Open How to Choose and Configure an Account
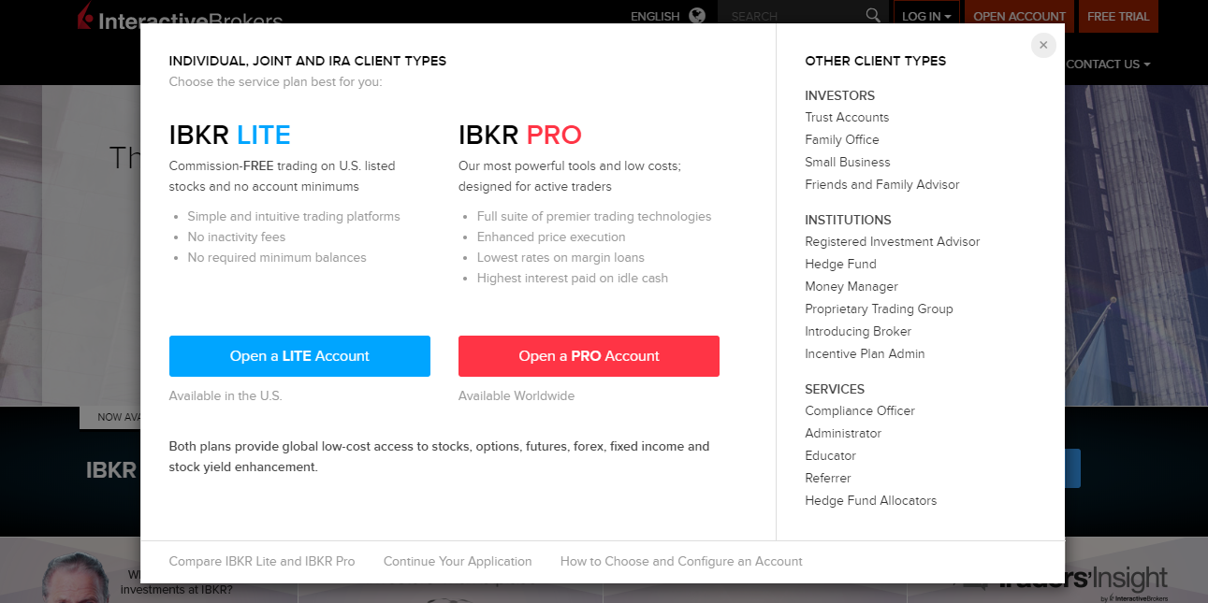This screenshot has height=603, width=1208. click(x=681, y=561)
